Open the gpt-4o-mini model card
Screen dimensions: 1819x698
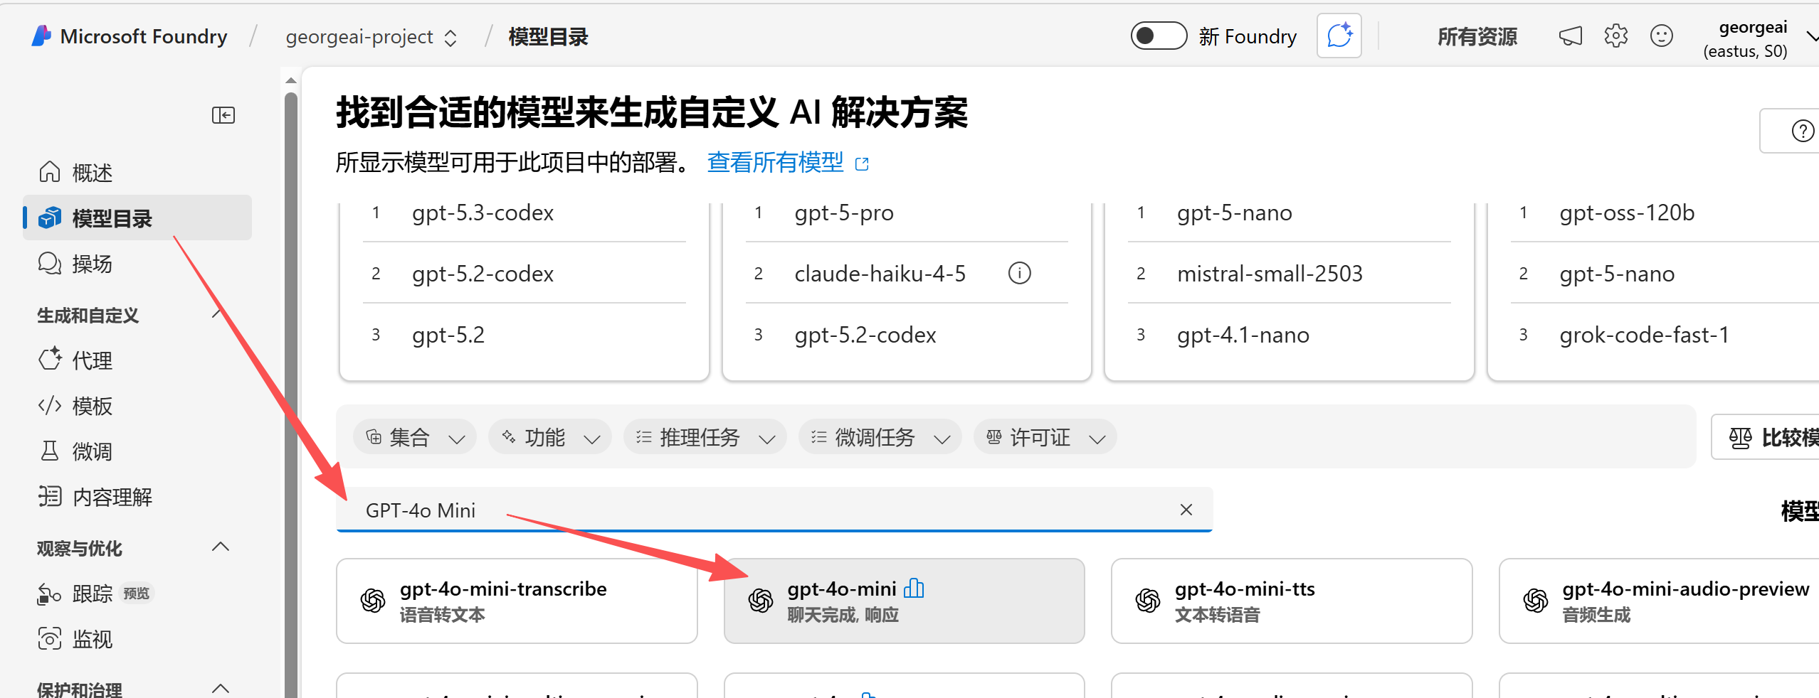[x=904, y=601]
